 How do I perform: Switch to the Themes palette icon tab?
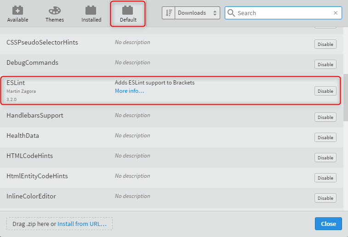55,10
